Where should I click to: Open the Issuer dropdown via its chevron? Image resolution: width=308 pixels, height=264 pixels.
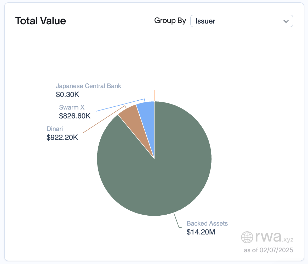click(x=286, y=21)
